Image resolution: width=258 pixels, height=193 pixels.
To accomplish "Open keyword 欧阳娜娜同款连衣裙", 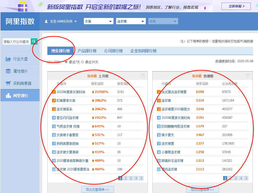I will tap(175, 126).
